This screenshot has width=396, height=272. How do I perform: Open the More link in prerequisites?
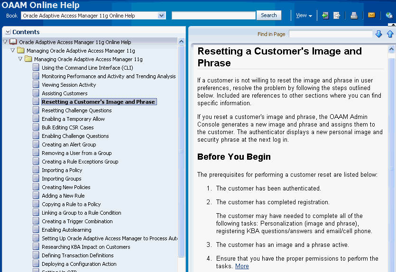click(x=242, y=266)
